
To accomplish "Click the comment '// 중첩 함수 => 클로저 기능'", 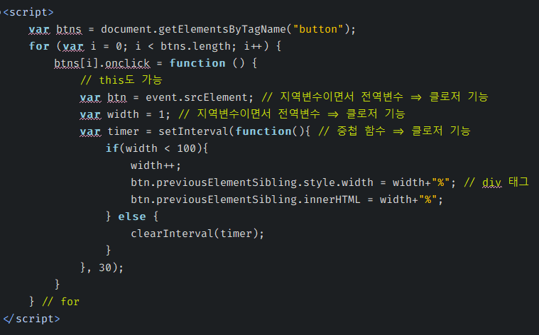I will coord(394,131).
